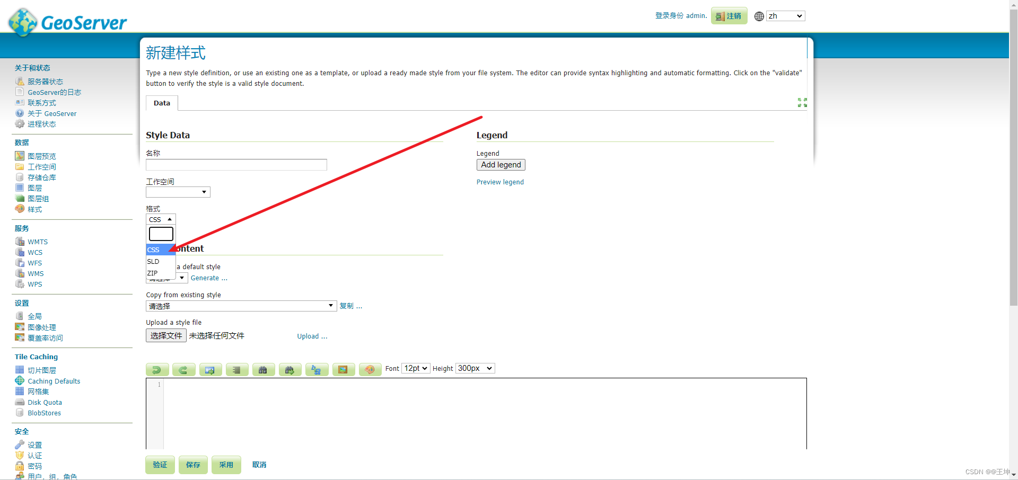Screen dimensions: 1018x480
Task: Open 工作空间 in the sidebar
Action: 42,167
